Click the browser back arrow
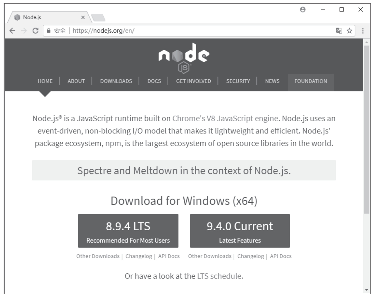The height and width of the screenshot is (297, 374). [12, 31]
